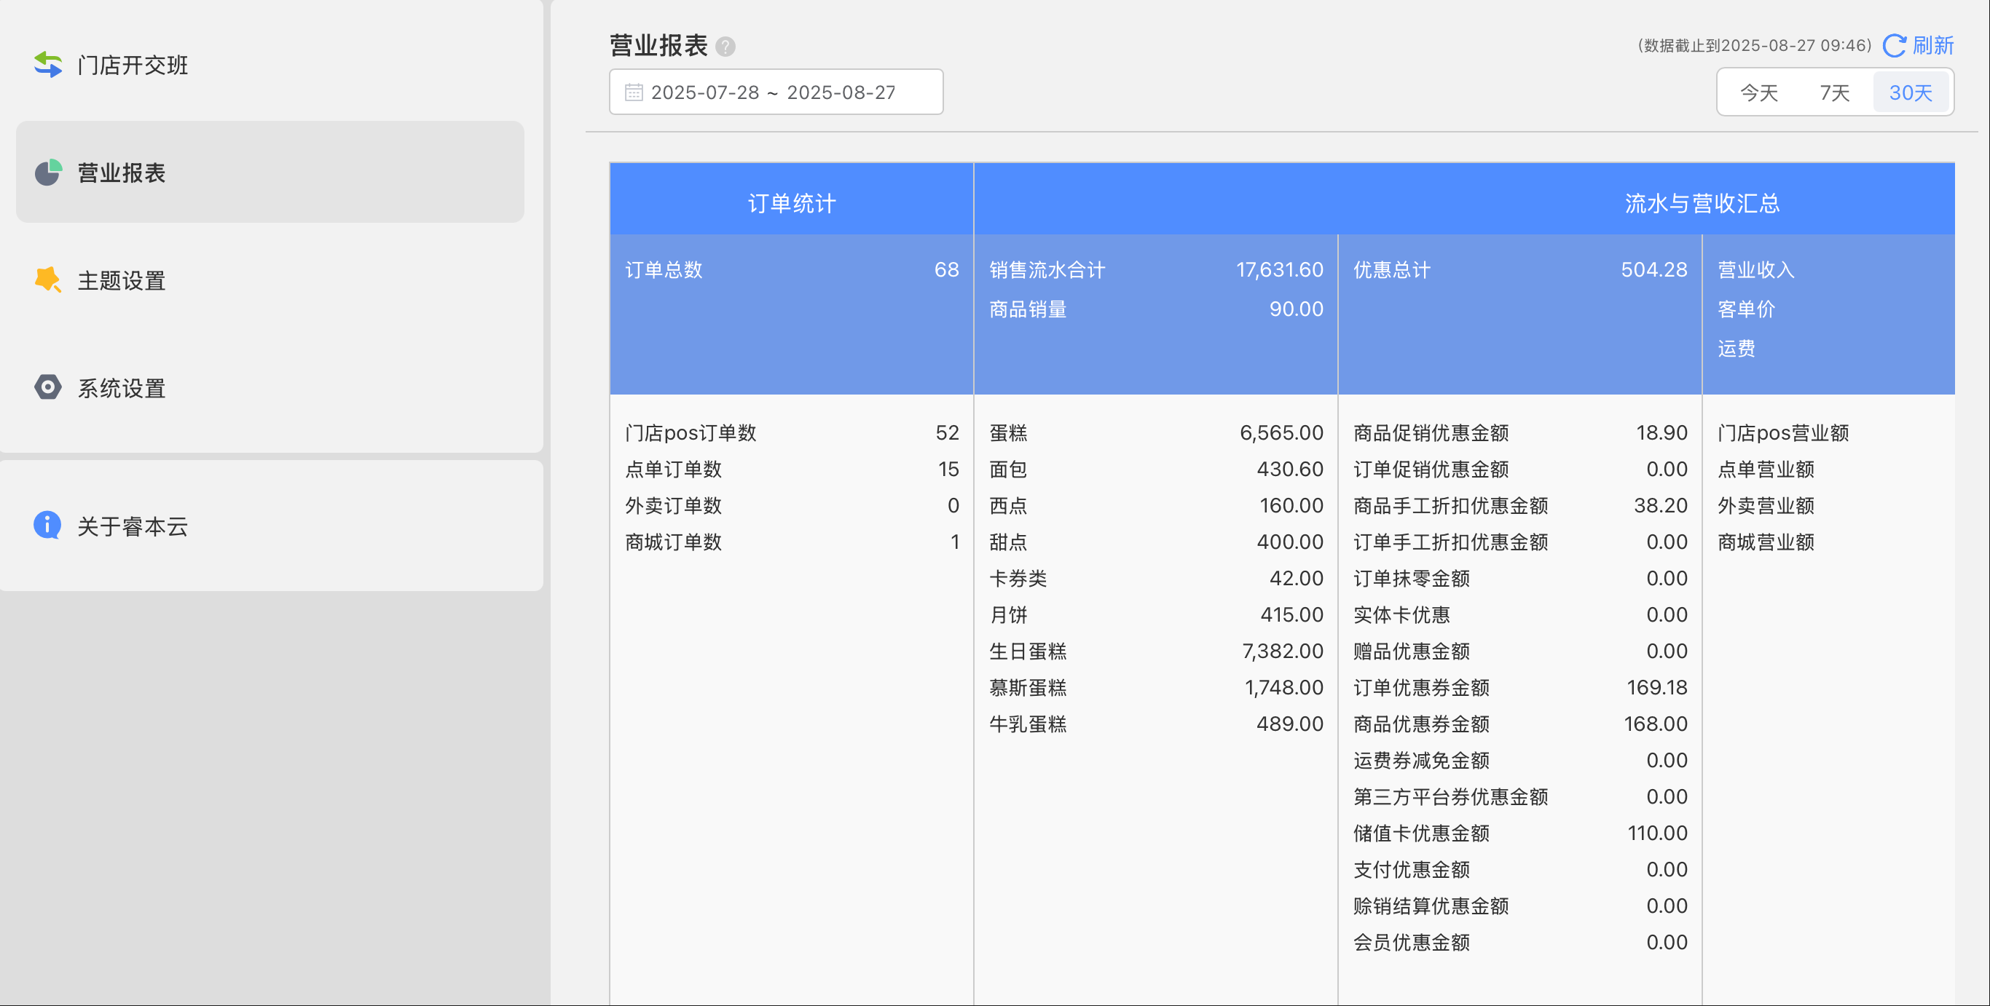Click 商品优惠券金额 label
1990x1006 pixels.
coord(1421,724)
